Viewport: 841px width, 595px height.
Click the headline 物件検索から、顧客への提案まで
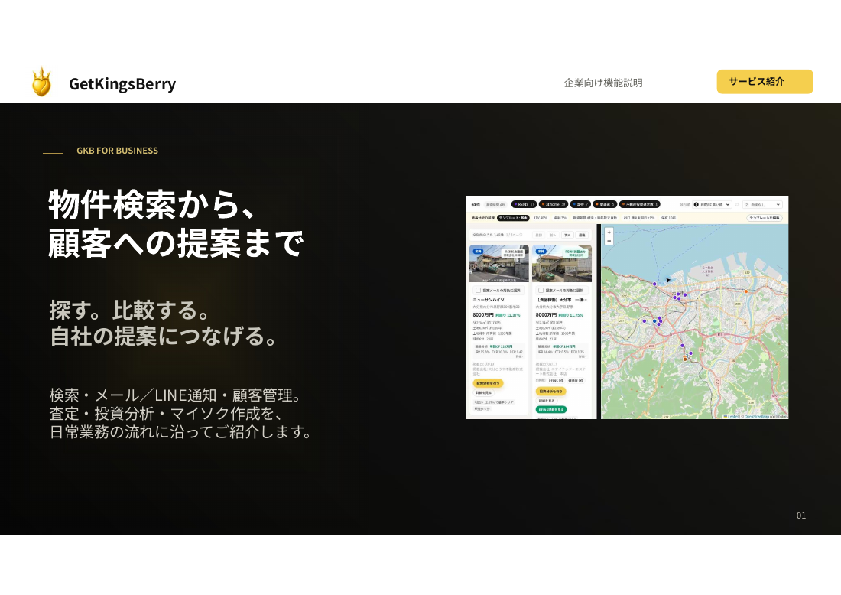pyautogui.click(x=177, y=224)
